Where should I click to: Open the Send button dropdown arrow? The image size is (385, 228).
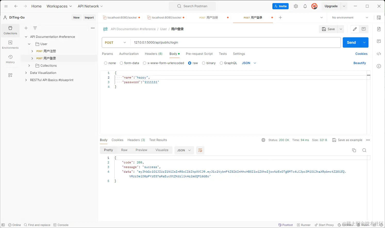pyautogui.click(x=364, y=42)
